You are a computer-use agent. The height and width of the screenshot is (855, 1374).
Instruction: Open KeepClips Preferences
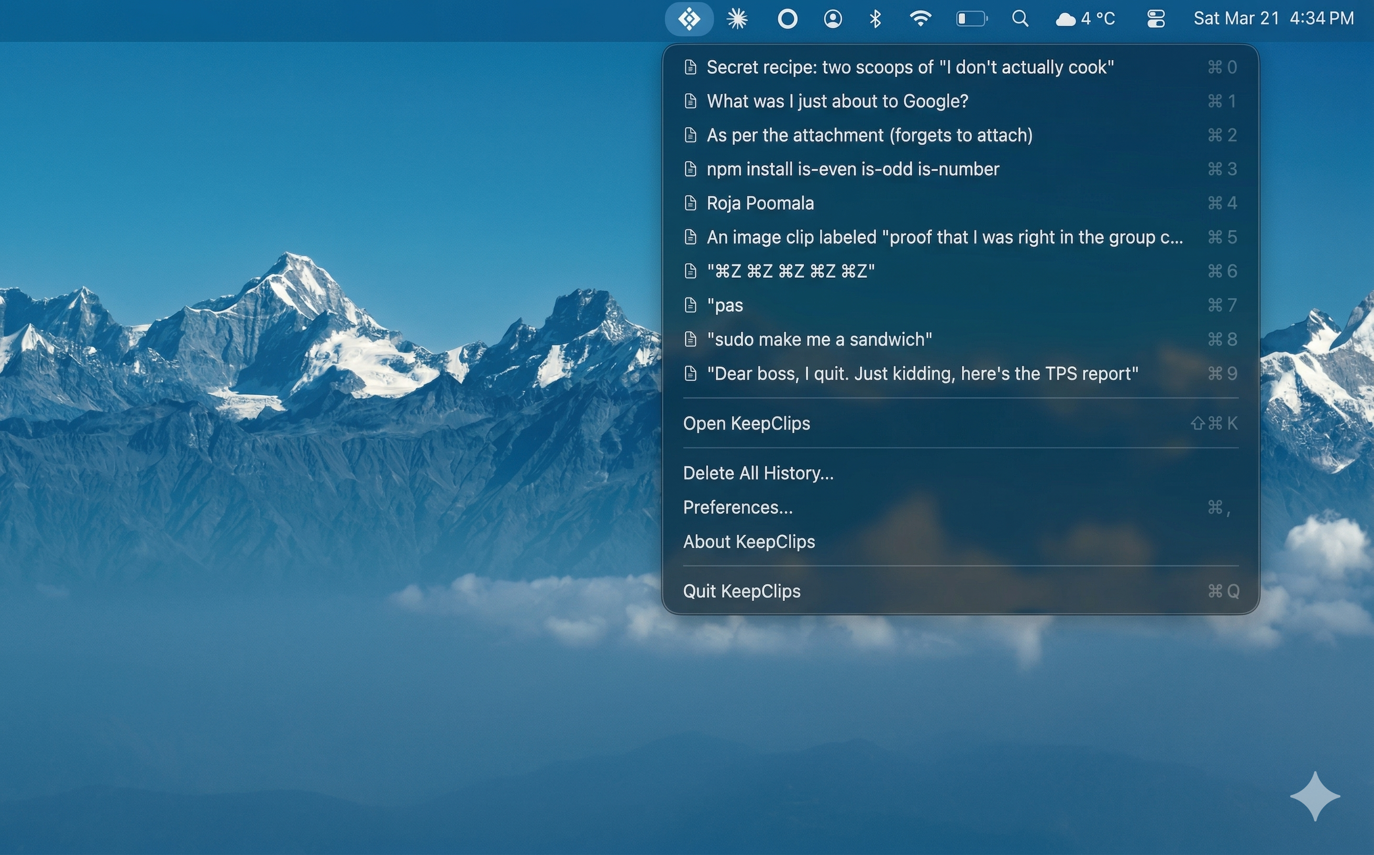(738, 507)
